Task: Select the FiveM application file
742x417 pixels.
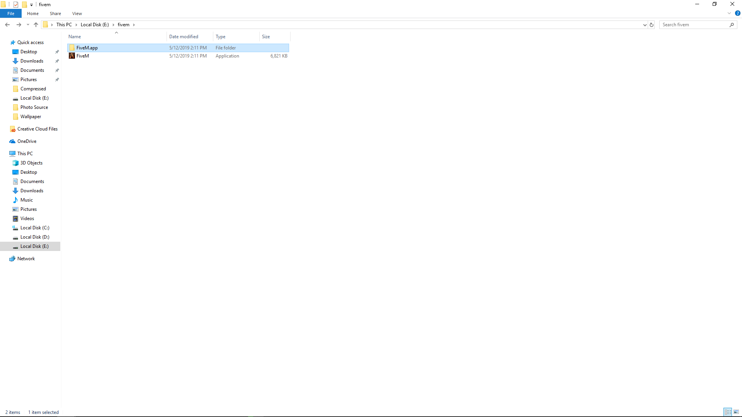Action: click(83, 56)
